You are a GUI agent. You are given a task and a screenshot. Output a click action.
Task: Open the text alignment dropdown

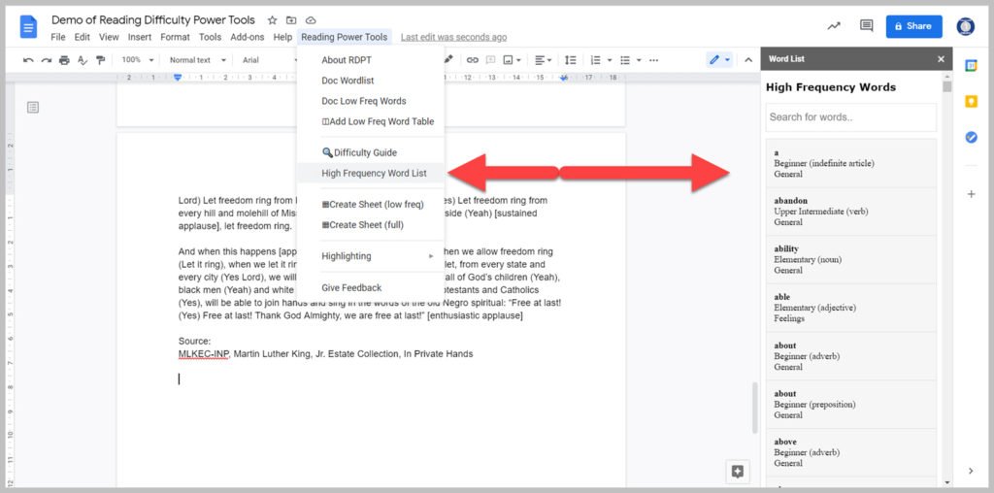coord(545,60)
